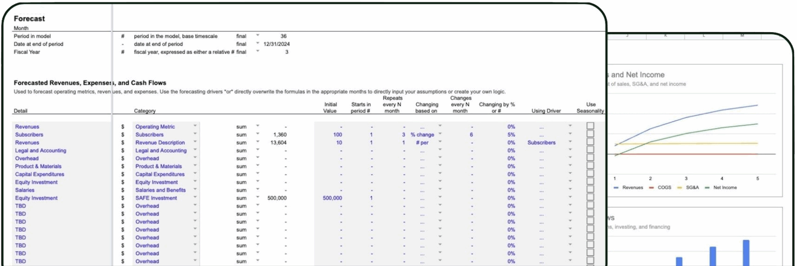Click the SG&A legend item
The image size is (797, 266).
point(688,188)
